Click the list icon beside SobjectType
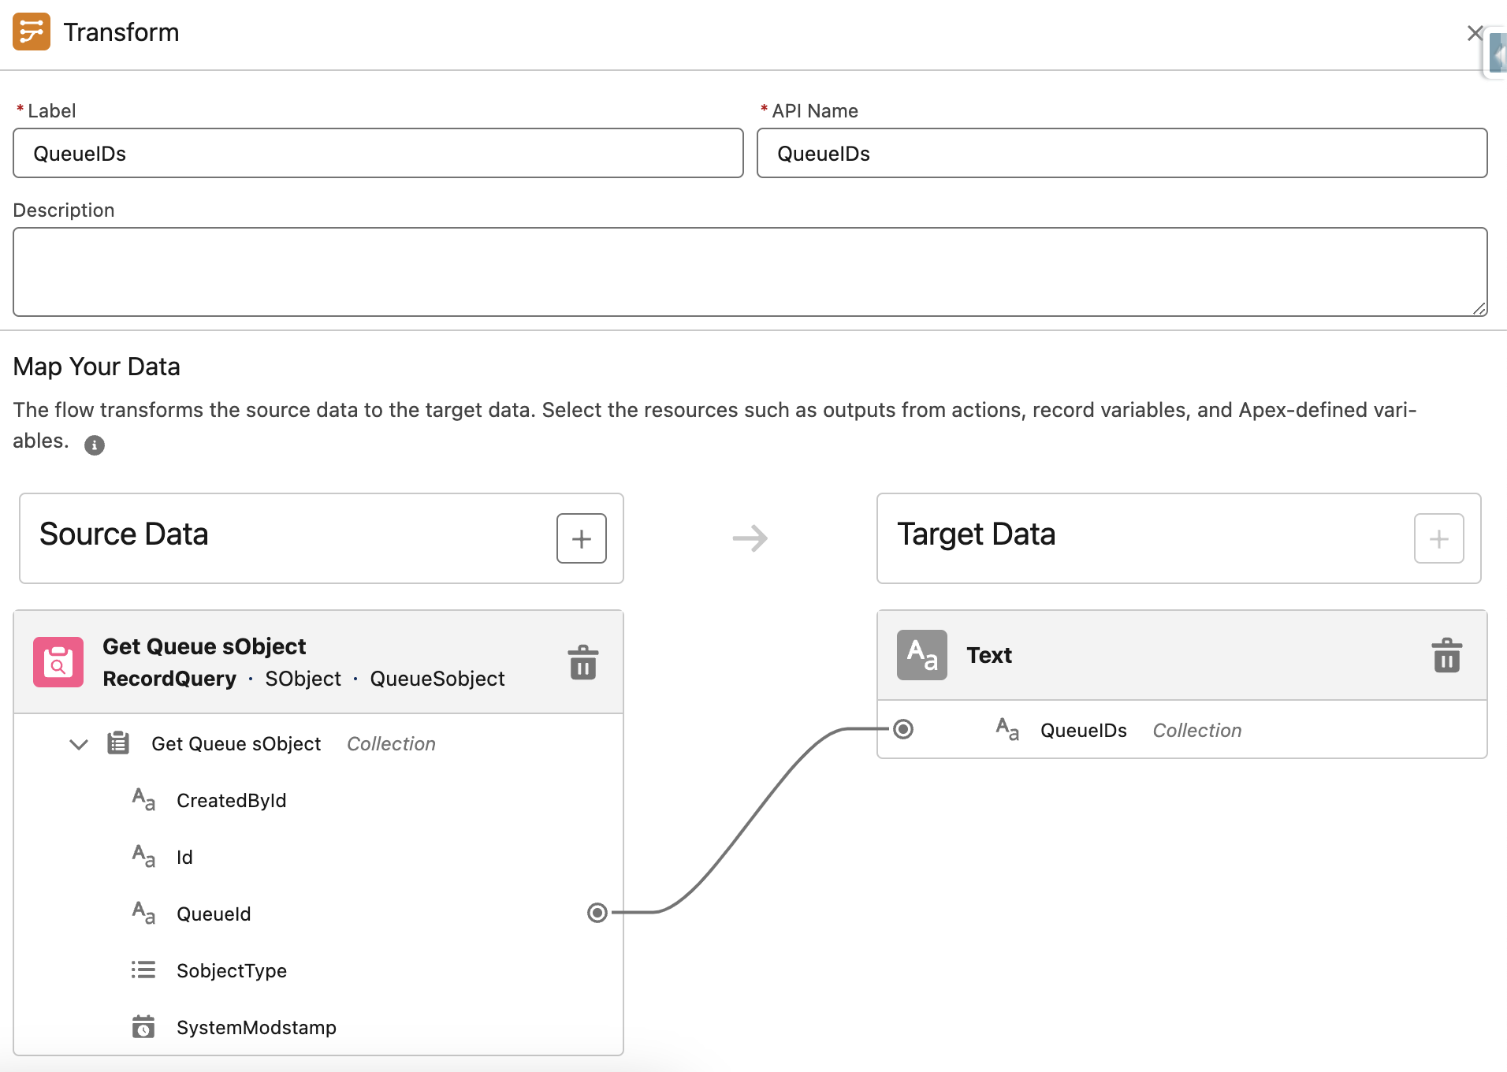Viewport: 1507px width, 1072px height. tap(143, 970)
